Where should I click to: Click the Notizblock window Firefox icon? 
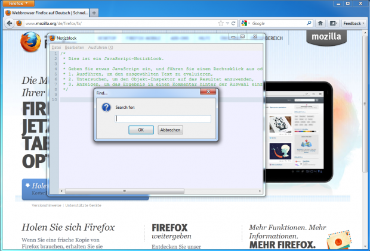click(x=53, y=38)
